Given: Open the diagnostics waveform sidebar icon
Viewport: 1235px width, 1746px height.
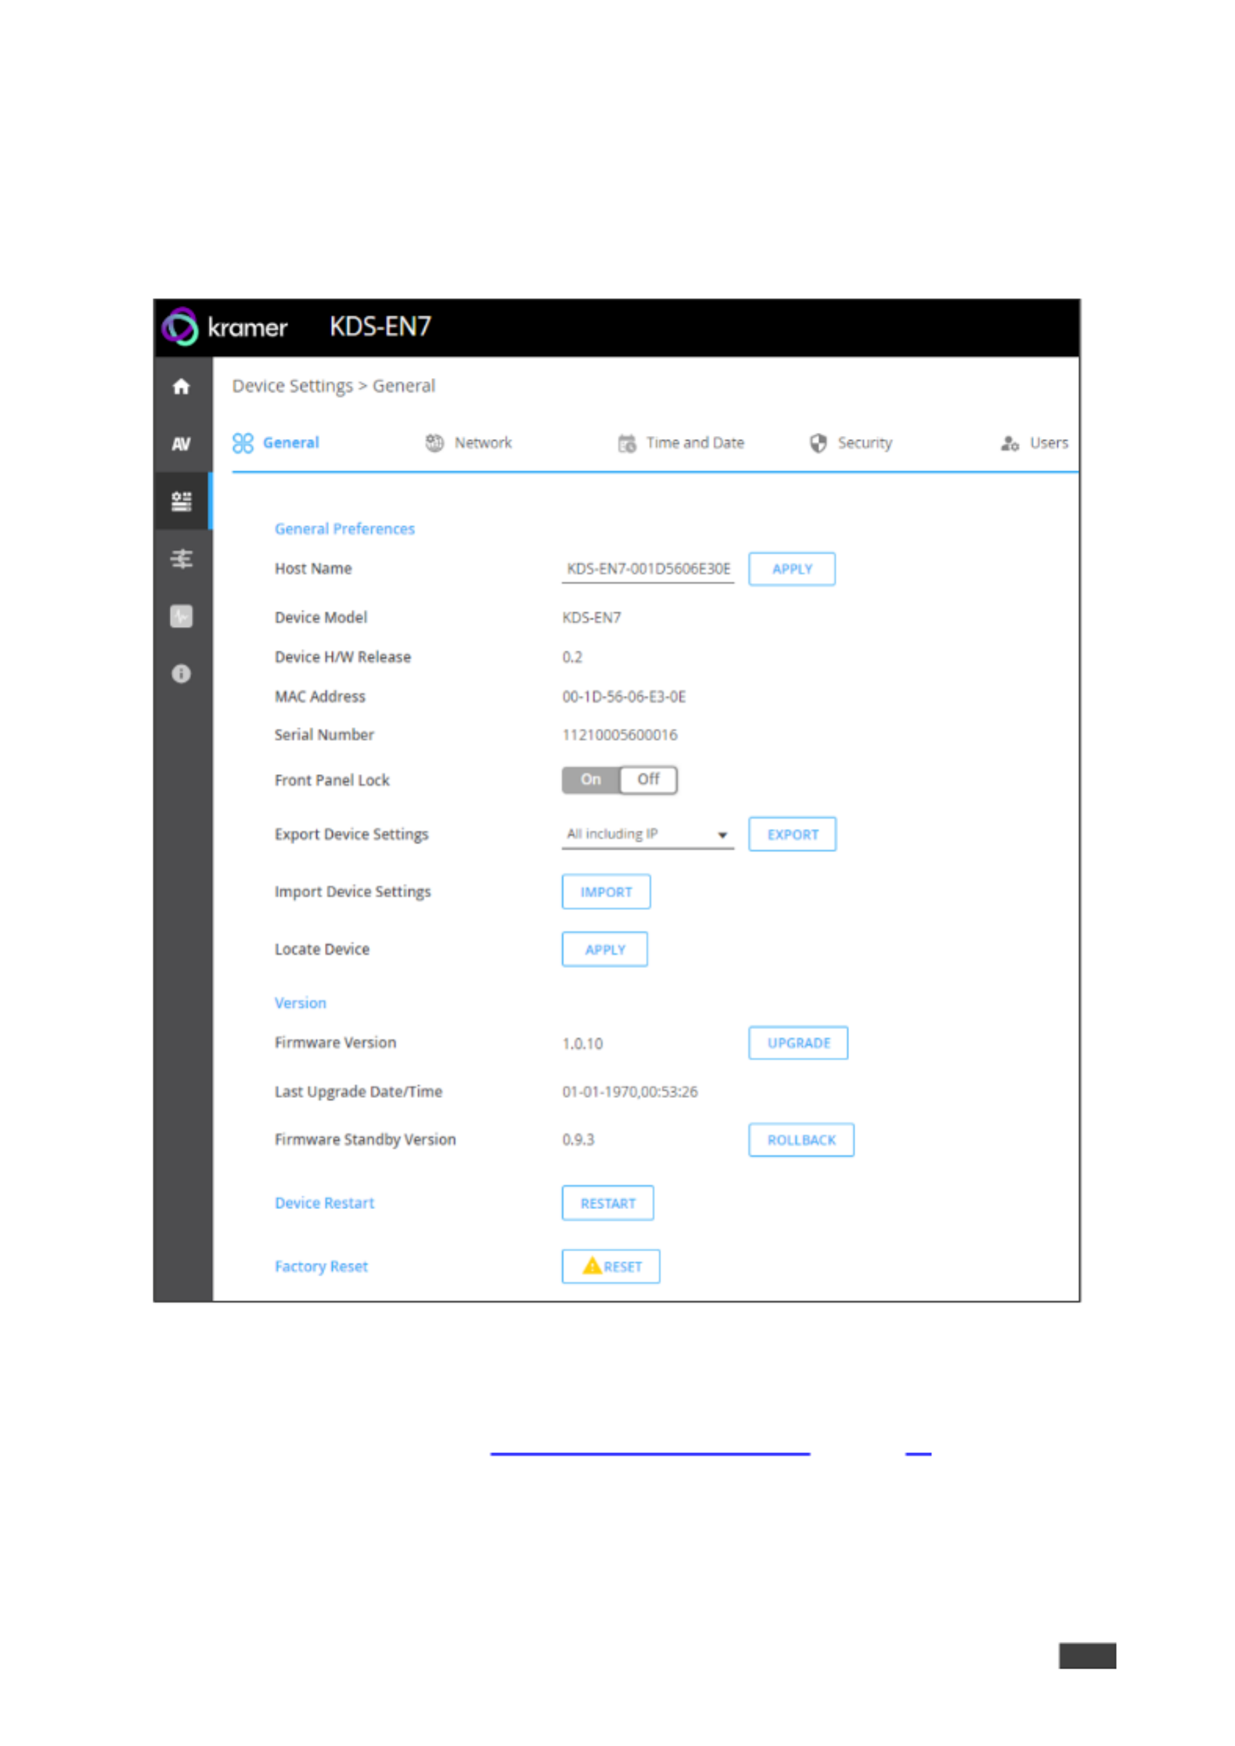Looking at the screenshot, I should coord(182,617).
